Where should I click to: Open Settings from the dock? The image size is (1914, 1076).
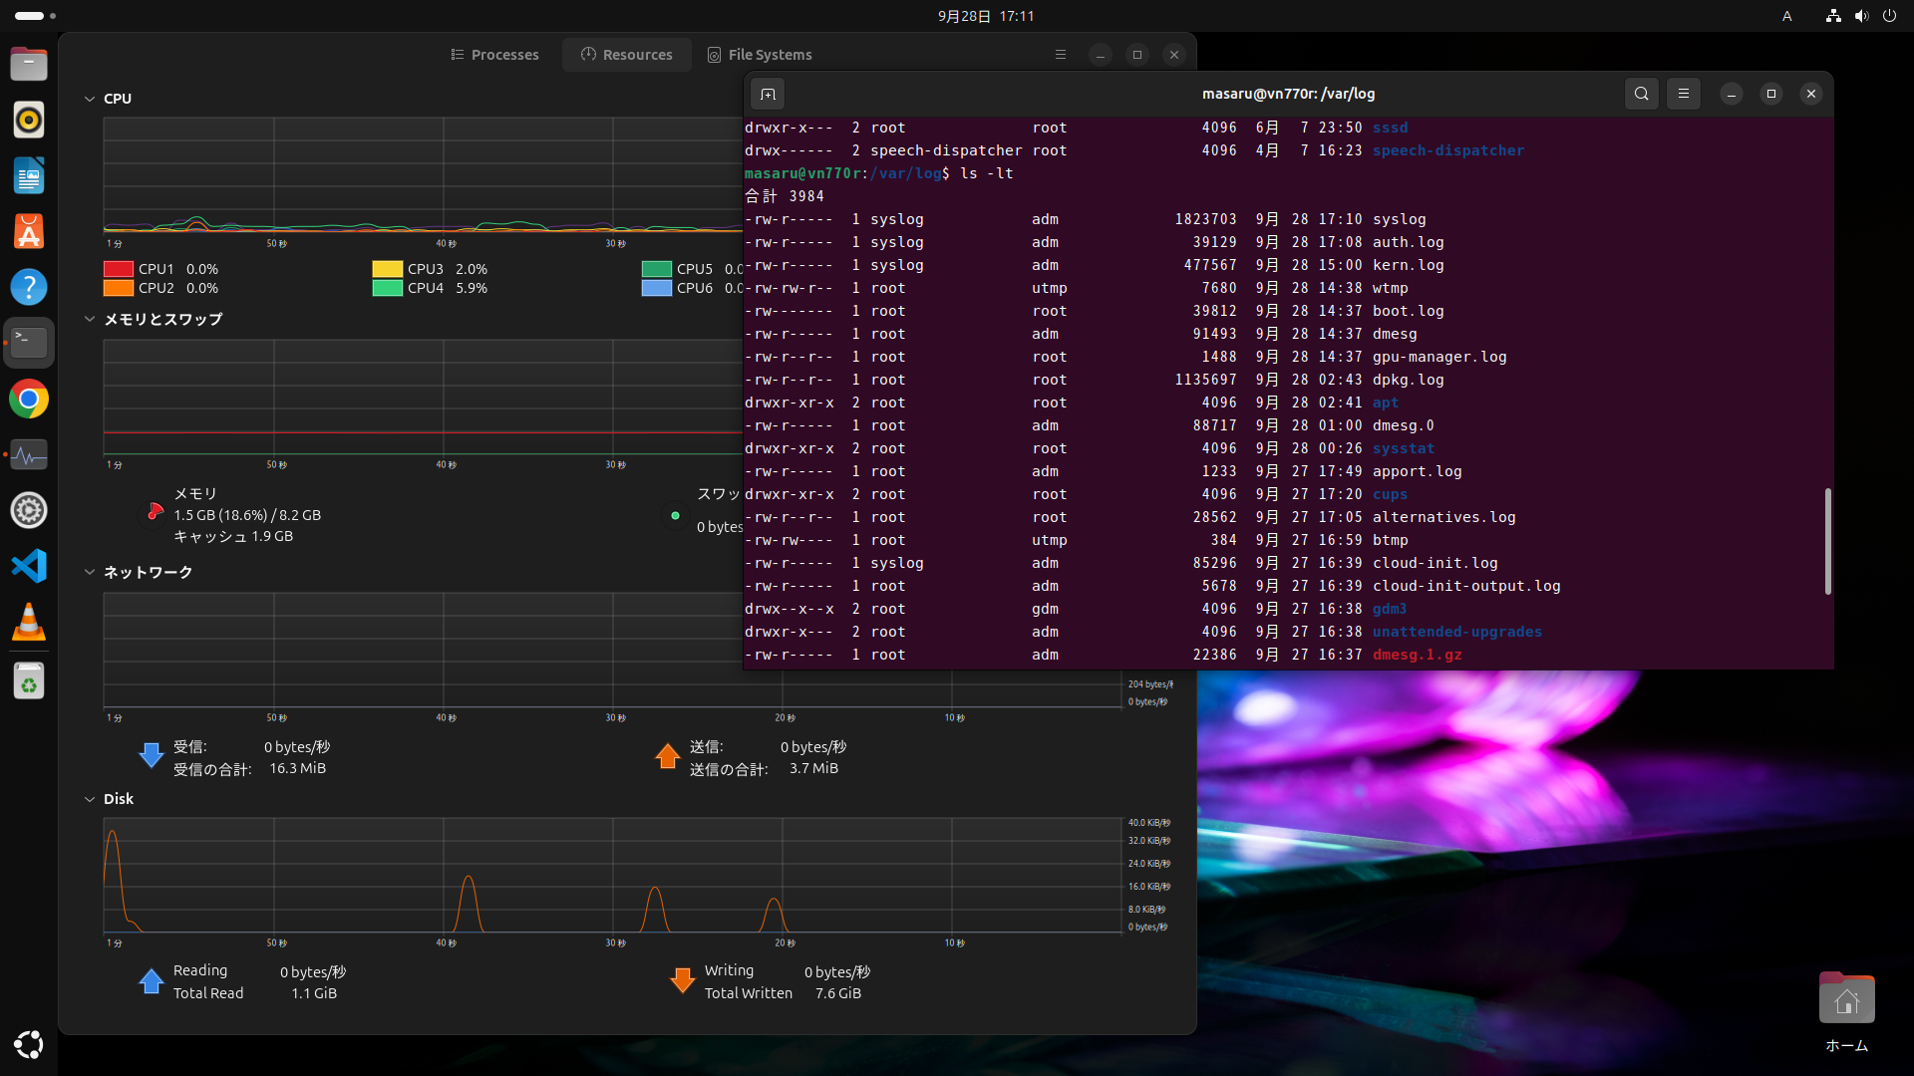pos(28,510)
